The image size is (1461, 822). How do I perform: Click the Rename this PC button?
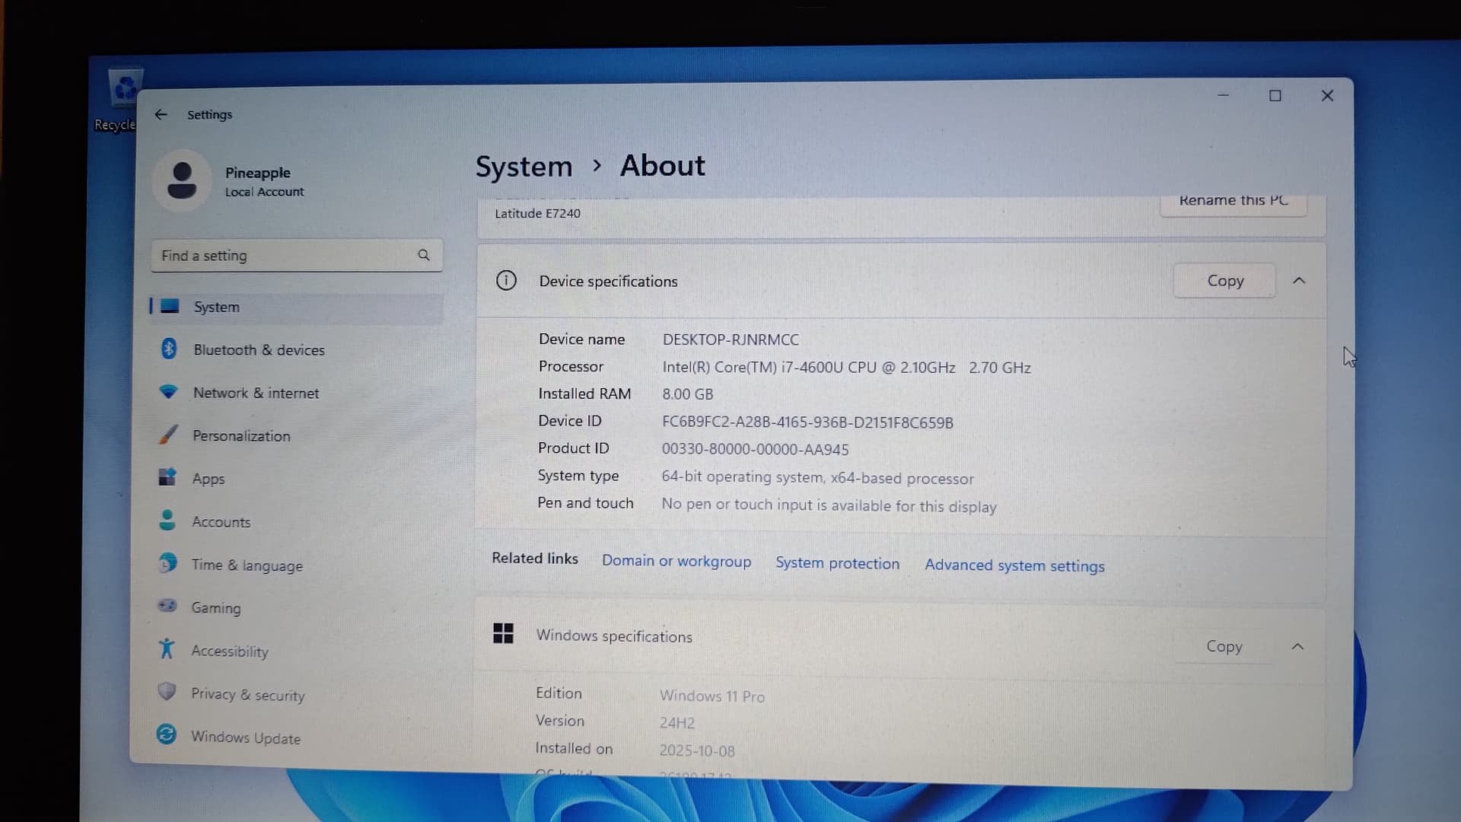click(1233, 202)
